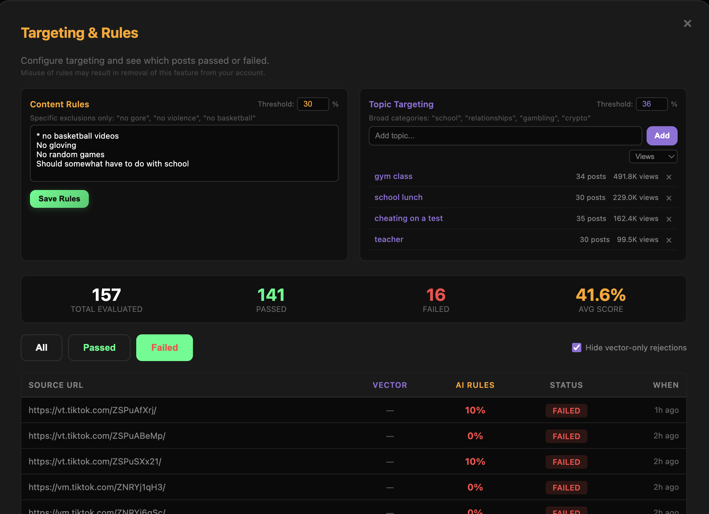Enable Hide vector-only rejections
This screenshot has height=514, width=709.
coord(577,348)
